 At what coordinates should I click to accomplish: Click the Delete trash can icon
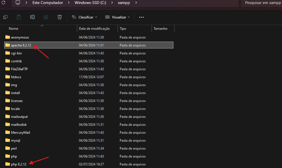(x=60, y=17)
